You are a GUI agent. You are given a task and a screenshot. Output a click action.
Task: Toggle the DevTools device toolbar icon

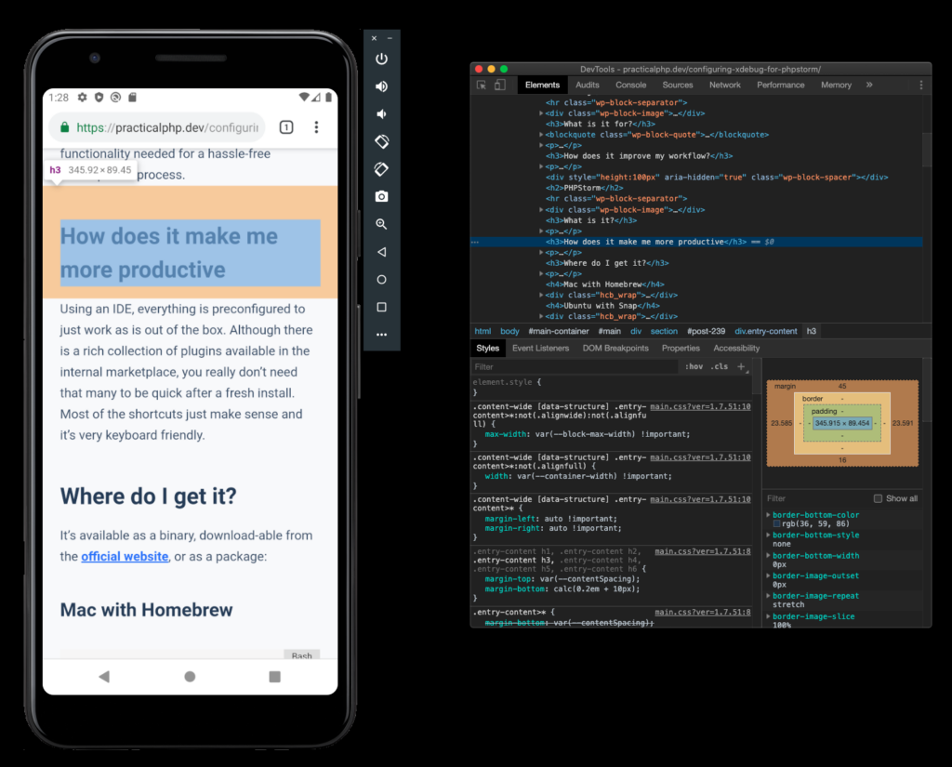pos(499,85)
